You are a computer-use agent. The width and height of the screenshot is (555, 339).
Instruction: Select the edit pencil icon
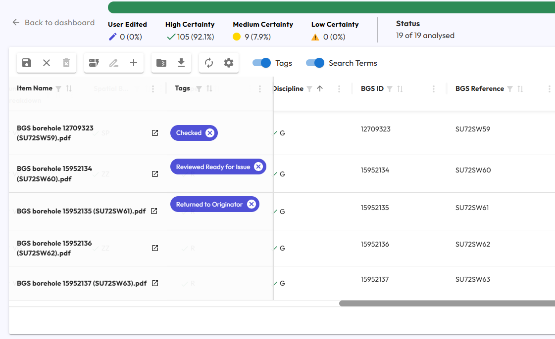pos(113,63)
